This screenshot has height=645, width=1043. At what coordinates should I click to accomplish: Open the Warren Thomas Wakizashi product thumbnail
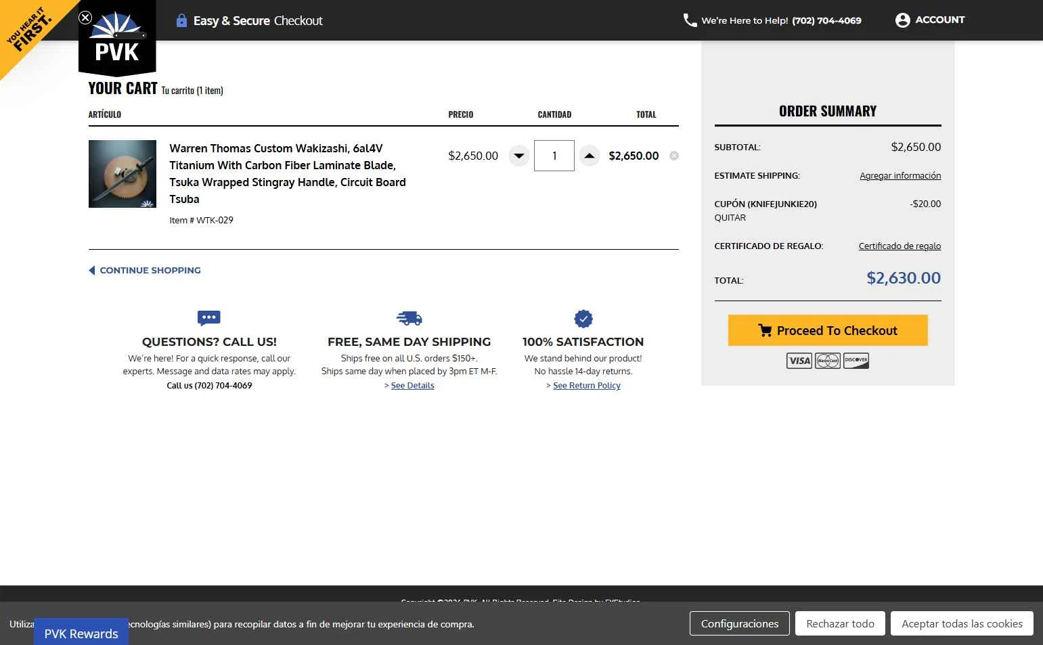point(123,174)
